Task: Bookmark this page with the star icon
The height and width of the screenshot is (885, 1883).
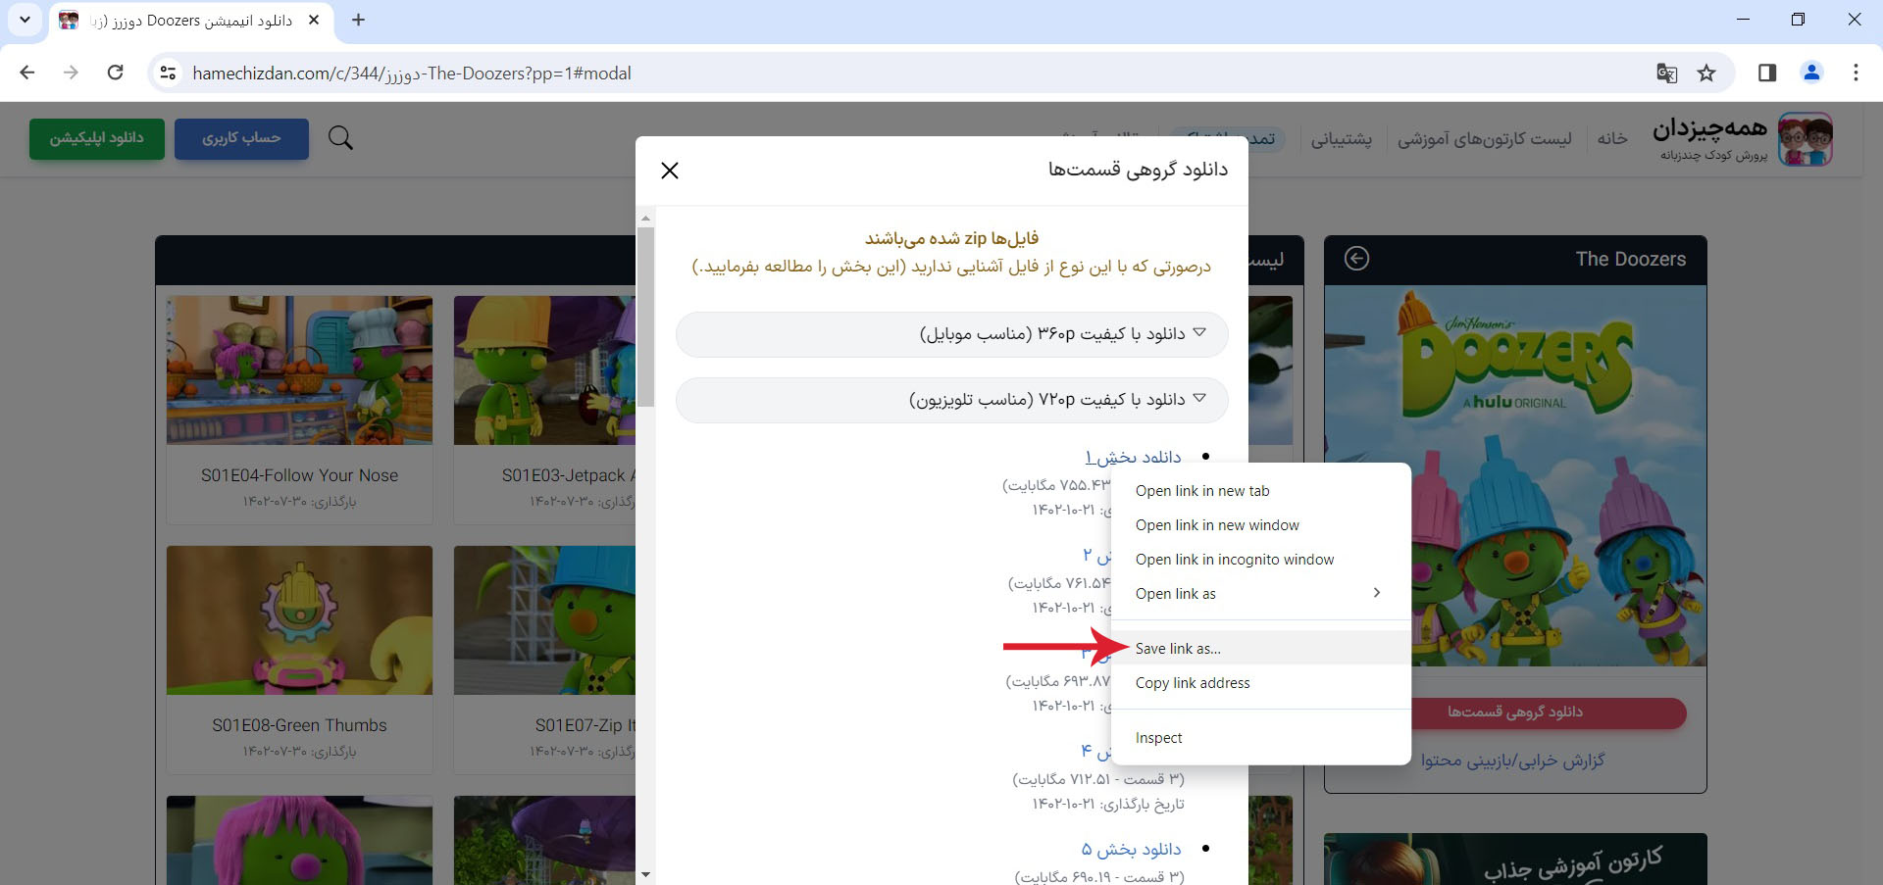Action: click(1706, 73)
